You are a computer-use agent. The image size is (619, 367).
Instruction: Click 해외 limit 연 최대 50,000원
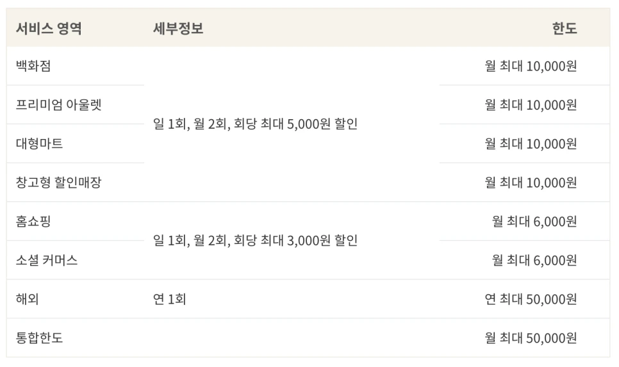click(531, 298)
